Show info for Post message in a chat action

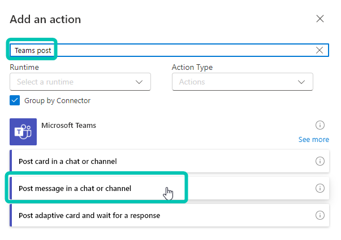[320, 188]
